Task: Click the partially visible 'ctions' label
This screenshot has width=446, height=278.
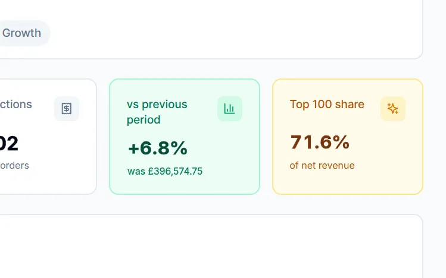Action: [x=16, y=105]
